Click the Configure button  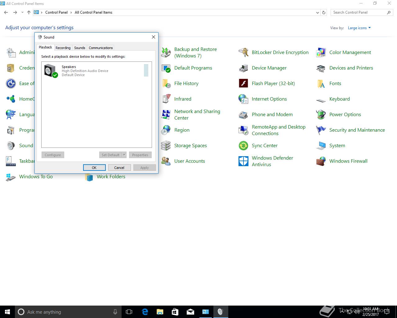pos(53,155)
